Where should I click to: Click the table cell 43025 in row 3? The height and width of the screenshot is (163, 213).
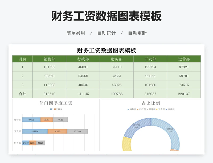click(x=117, y=85)
